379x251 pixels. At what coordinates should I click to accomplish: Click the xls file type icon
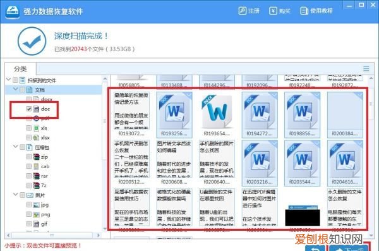[36, 128]
